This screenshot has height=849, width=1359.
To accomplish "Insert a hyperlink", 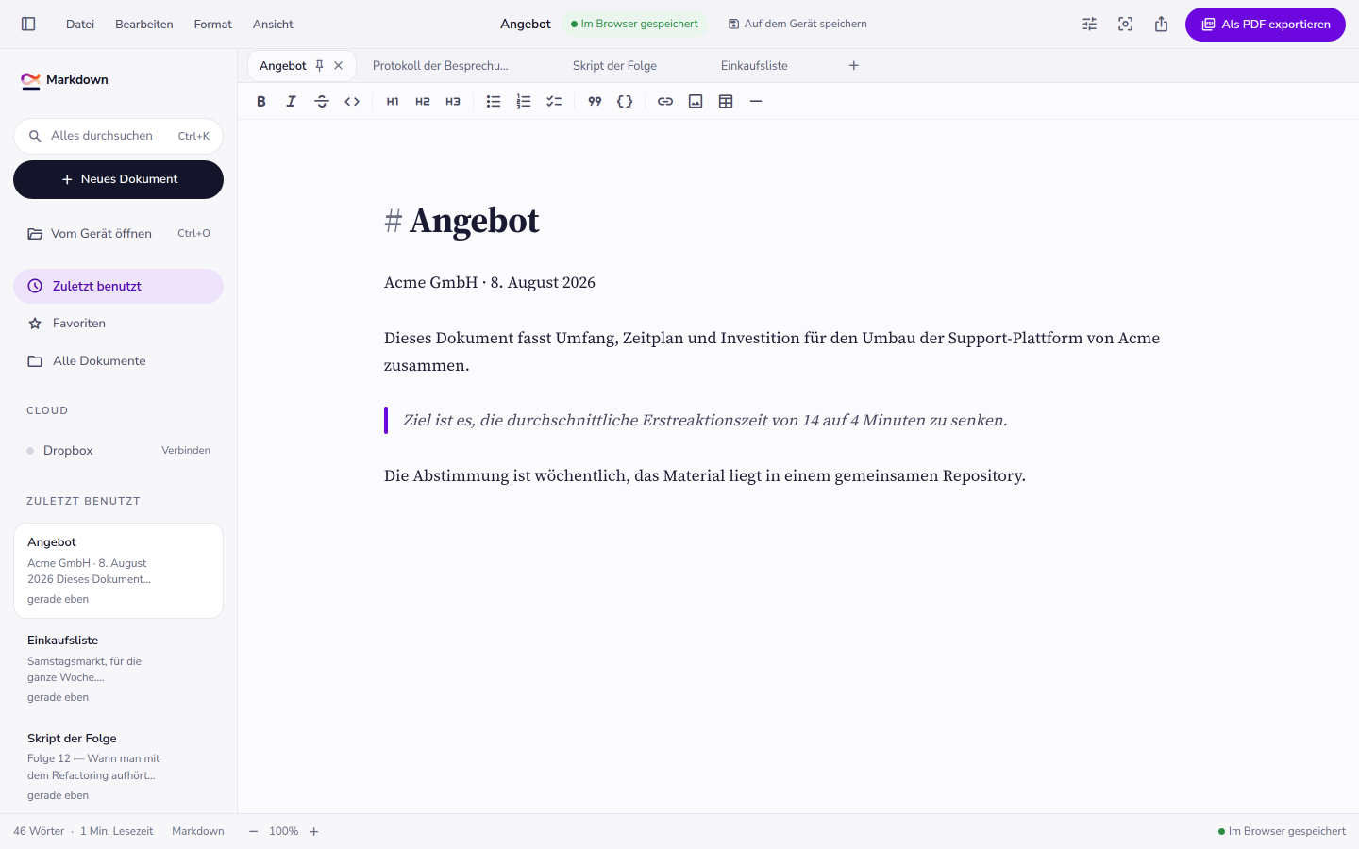I will pyautogui.click(x=665, y=102).
